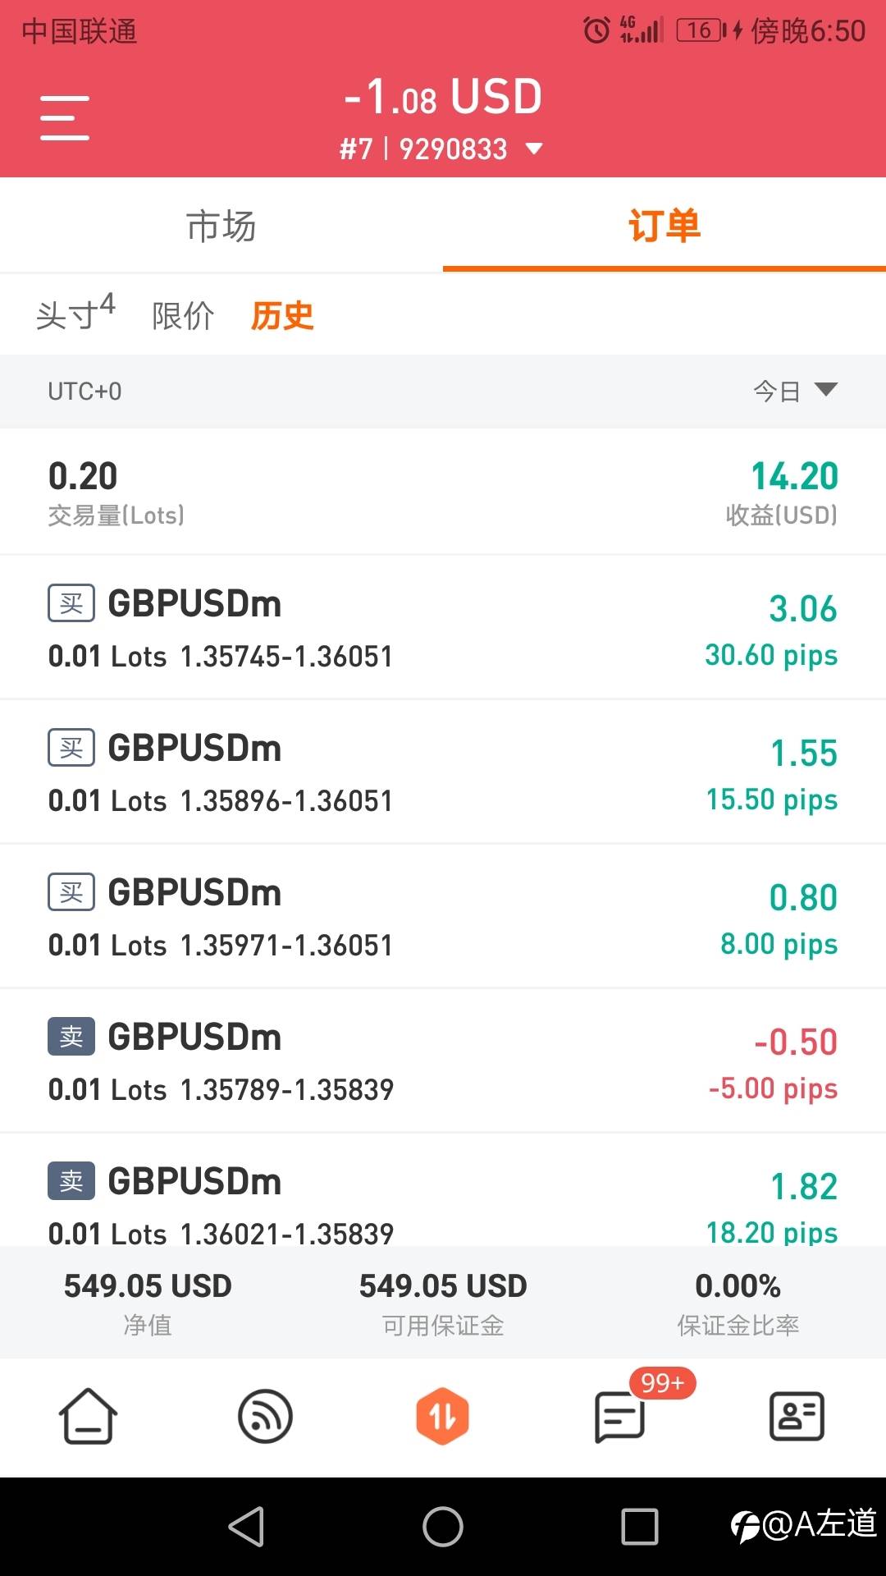The width and height of the screenshot is (886, 1576).
Task: Switch to the 市场 tab
Action: click(x=221, y=226)
